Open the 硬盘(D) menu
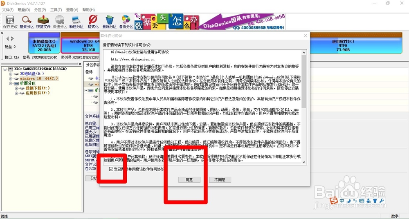409x219 pixels. click(x=24, y=10)
